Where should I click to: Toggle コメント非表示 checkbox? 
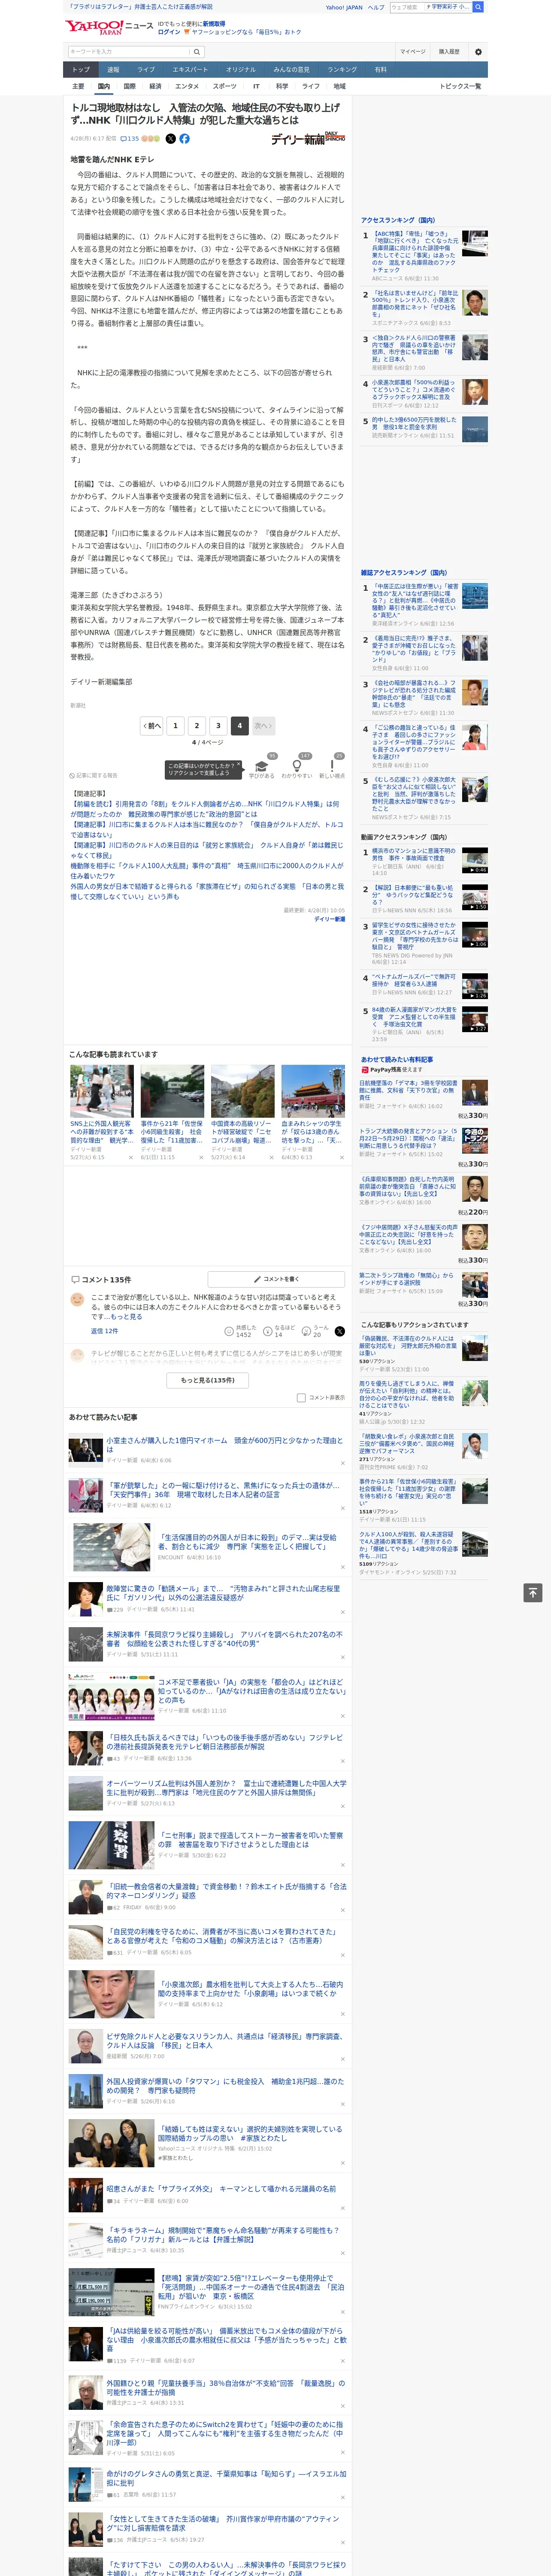301,1398
